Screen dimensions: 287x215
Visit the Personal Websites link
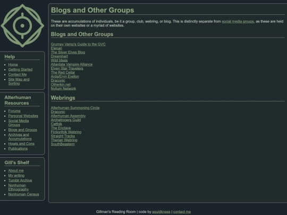point(23,116)
